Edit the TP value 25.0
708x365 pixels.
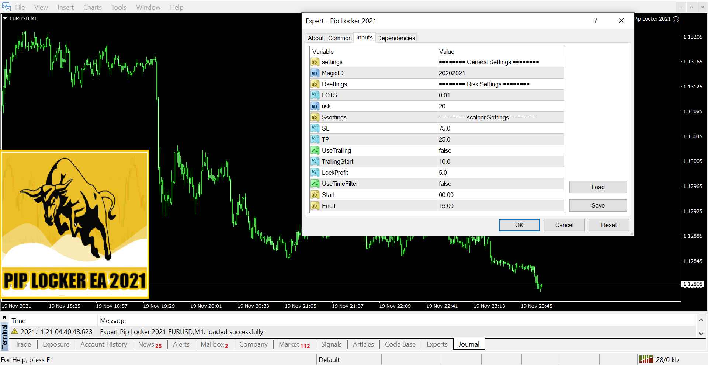(500, 139)
